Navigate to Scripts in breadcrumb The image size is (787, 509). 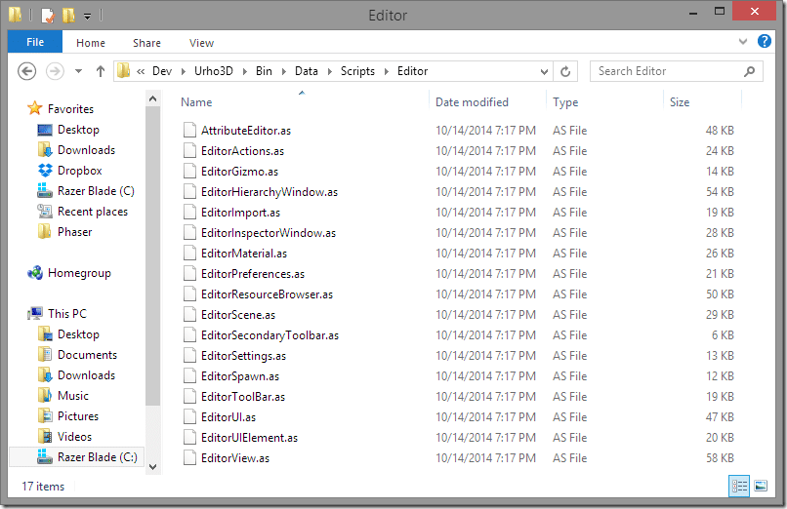357,71
